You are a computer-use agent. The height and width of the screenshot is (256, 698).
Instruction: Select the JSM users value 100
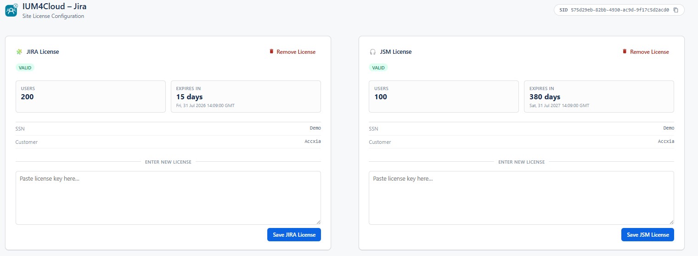pyautogui.click(x=381, y=97)
